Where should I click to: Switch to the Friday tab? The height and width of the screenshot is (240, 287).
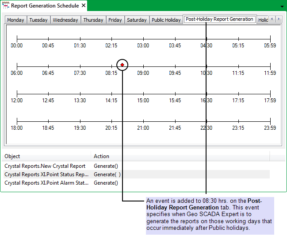point(115,20)
